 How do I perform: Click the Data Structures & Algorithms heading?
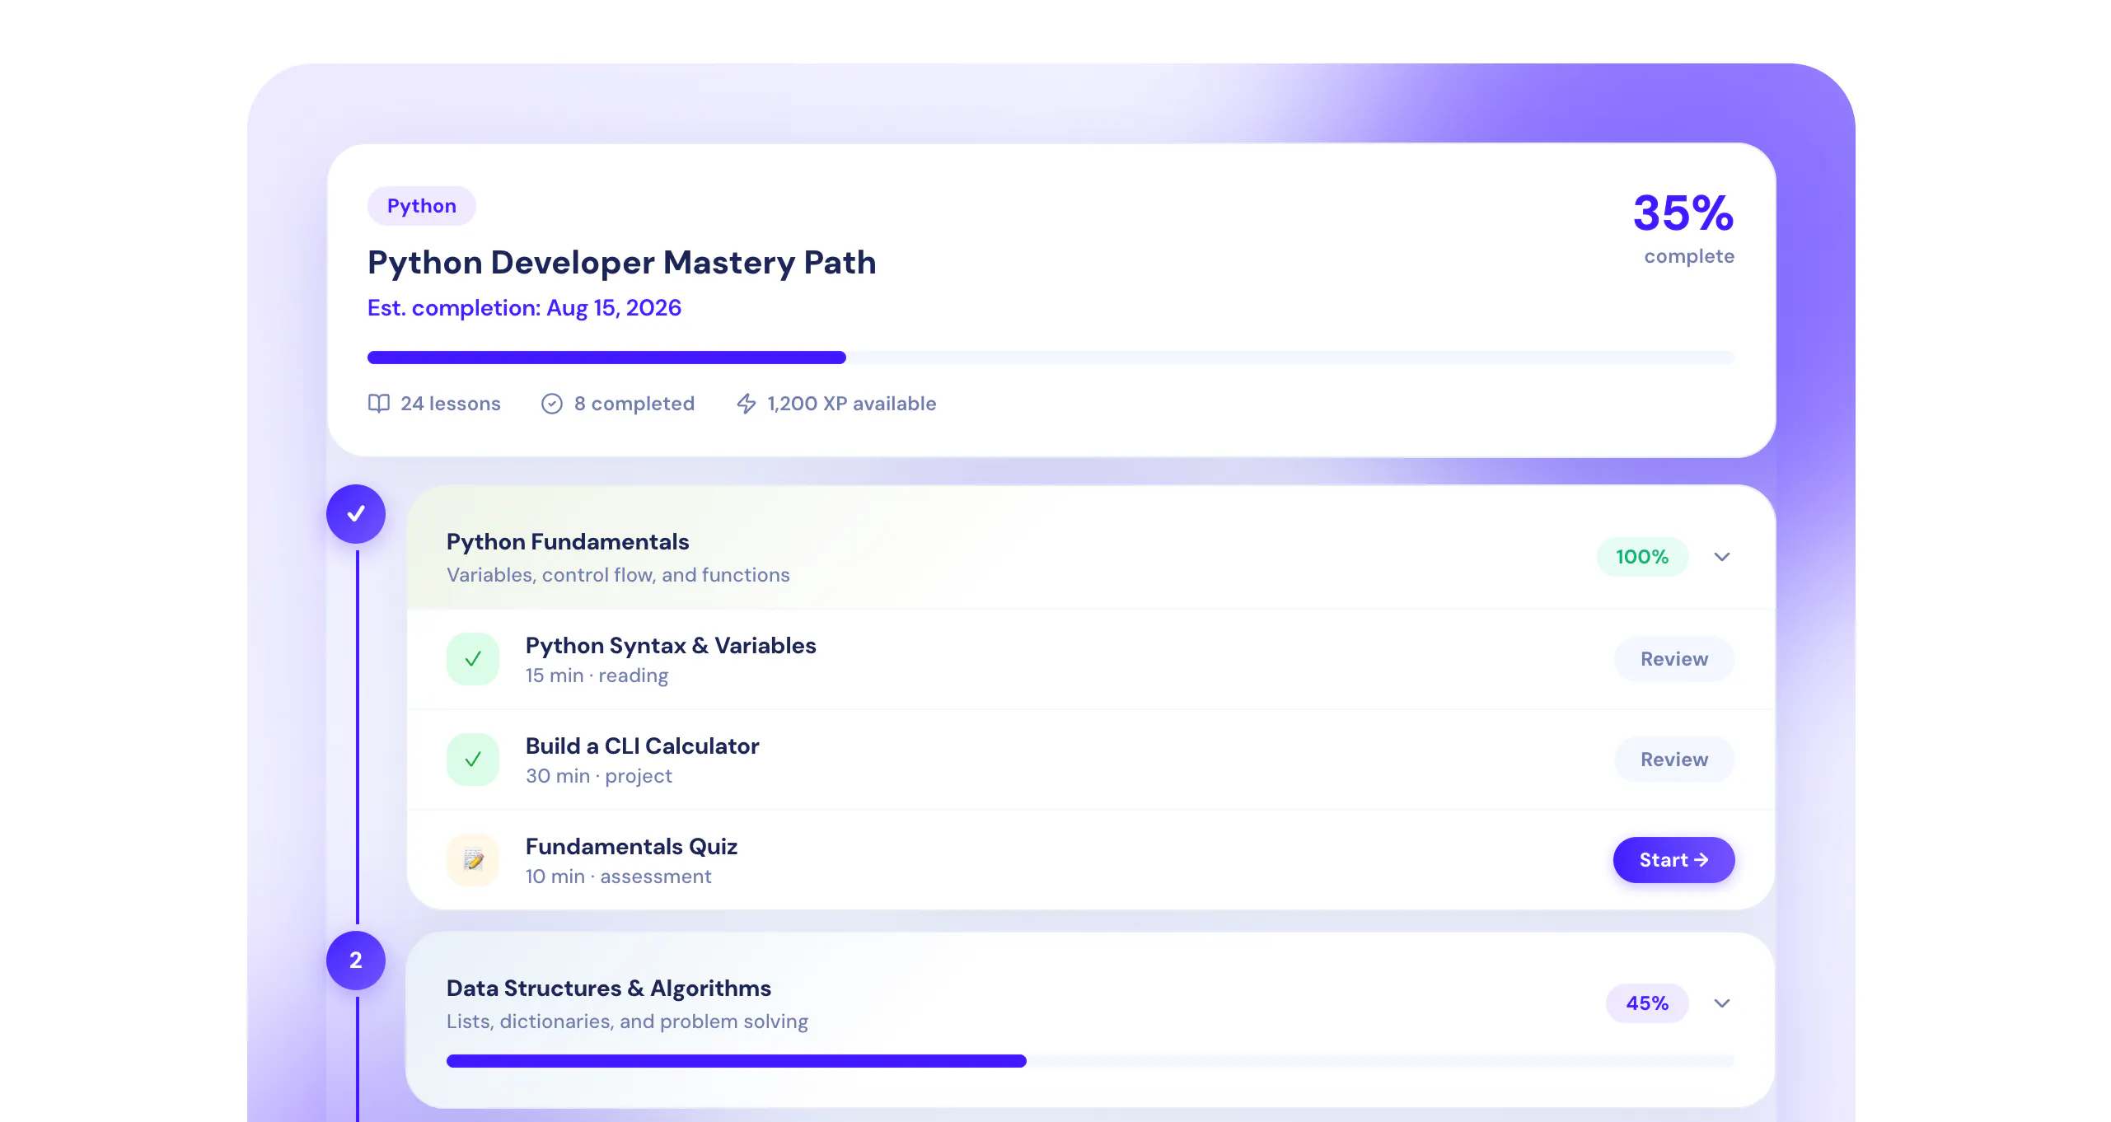pyautogui.click(x=609, y=989)
